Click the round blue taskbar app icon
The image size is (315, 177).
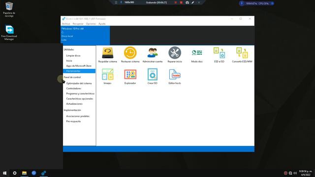click(34, 173)
